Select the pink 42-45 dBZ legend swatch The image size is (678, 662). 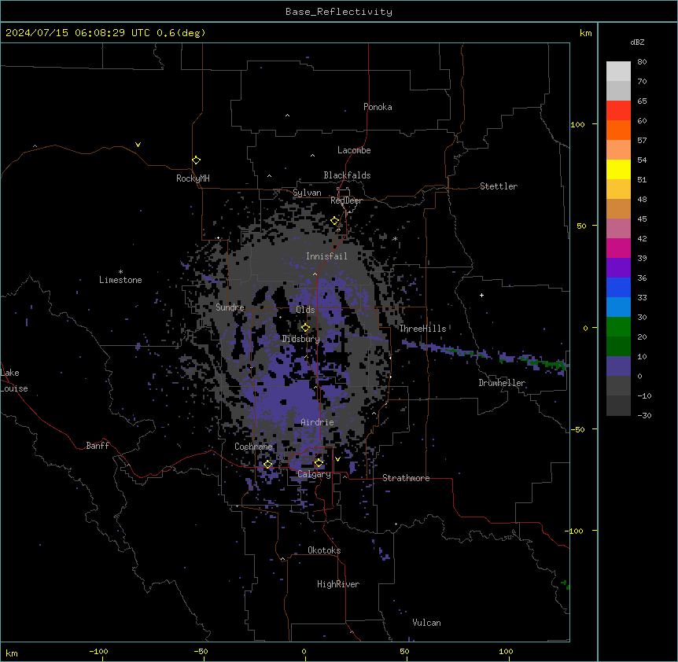(618, 229)
